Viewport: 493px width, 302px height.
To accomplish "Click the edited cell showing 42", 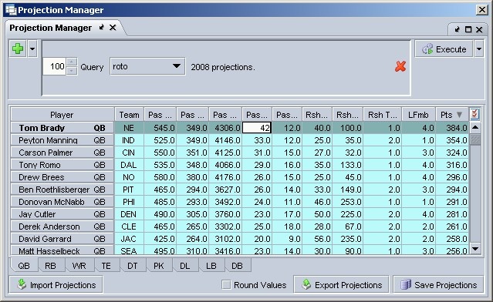I will 257,128.
